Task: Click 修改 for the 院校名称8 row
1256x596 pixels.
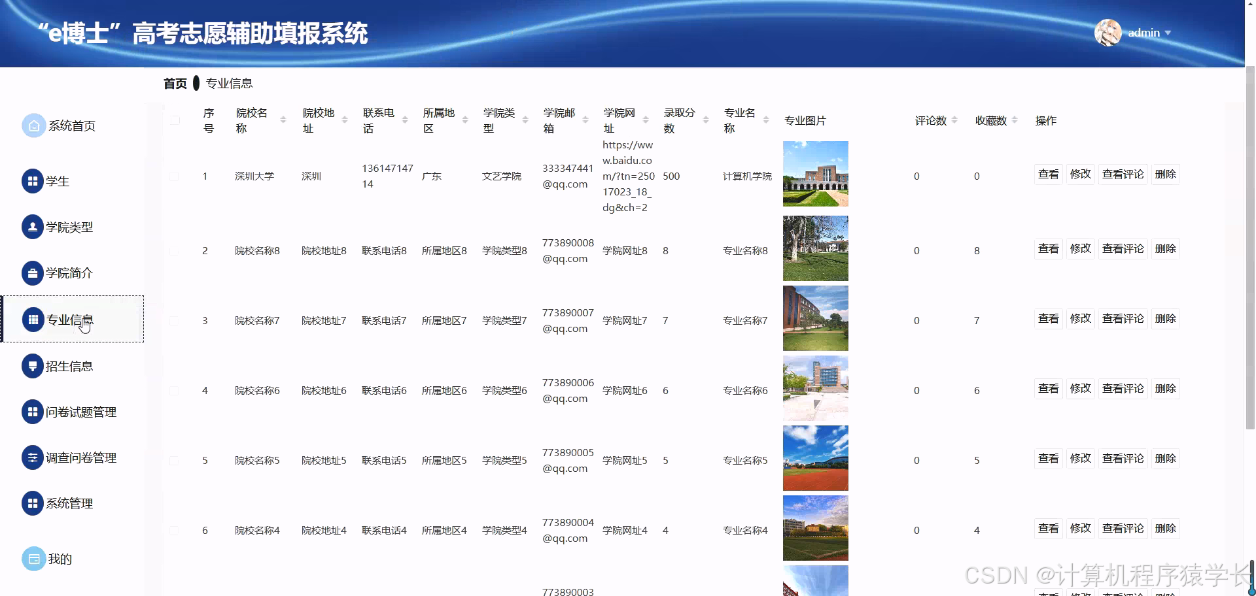Action: tap(1081, 249)
